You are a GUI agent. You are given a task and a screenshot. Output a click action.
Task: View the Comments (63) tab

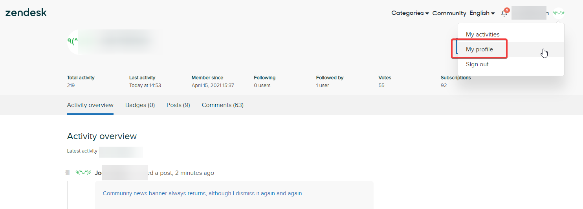222,105
